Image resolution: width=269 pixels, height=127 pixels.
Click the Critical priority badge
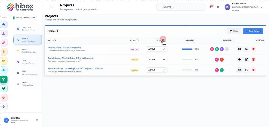[x=134, y=49]
